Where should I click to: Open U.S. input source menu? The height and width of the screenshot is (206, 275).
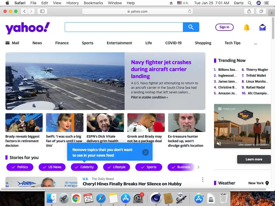pos(183,3)
